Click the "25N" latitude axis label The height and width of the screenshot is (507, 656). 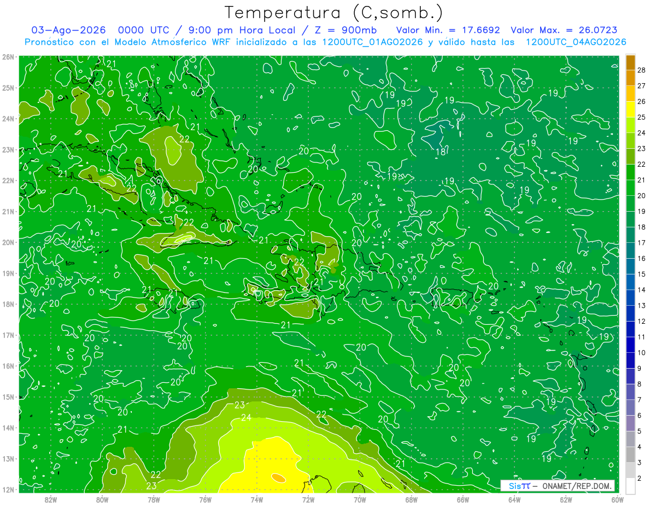tap(8, 88)
